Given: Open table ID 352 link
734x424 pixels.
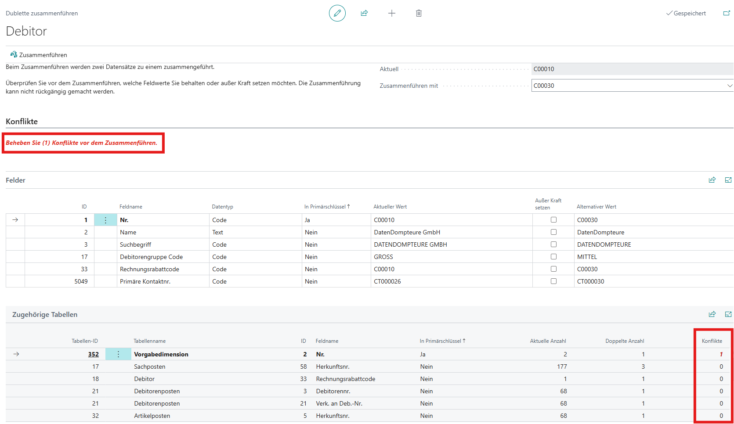Looking at the screenshot, I should pos(93,354).
